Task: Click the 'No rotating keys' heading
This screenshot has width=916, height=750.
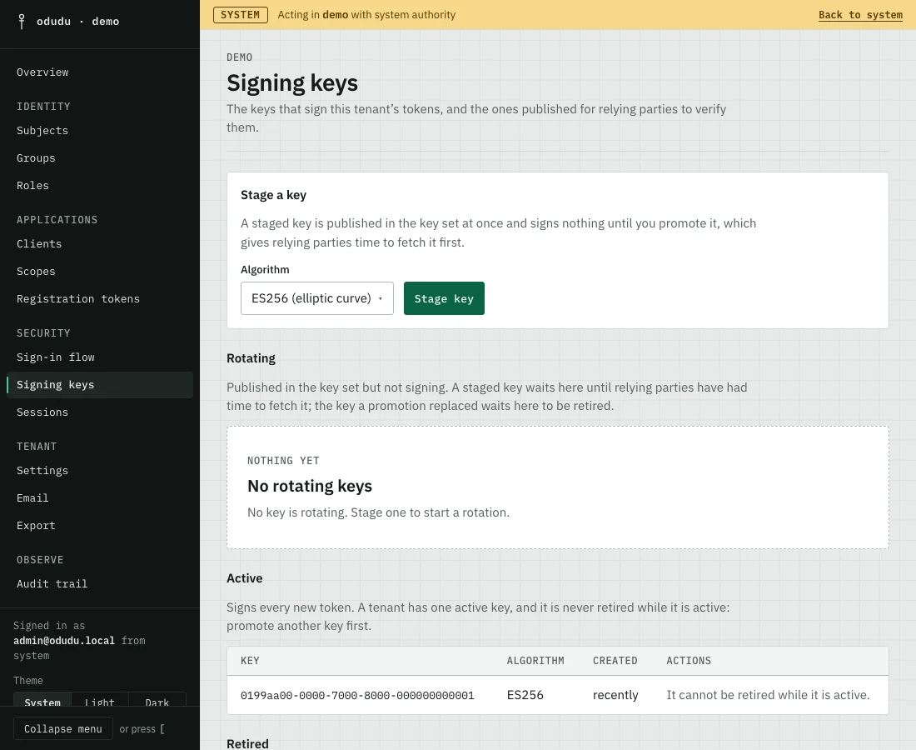Action: coord(310,486)
